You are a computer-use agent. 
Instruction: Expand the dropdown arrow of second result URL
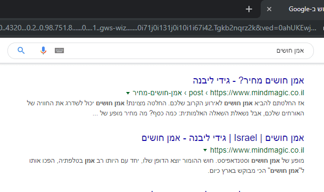point(205,151)
